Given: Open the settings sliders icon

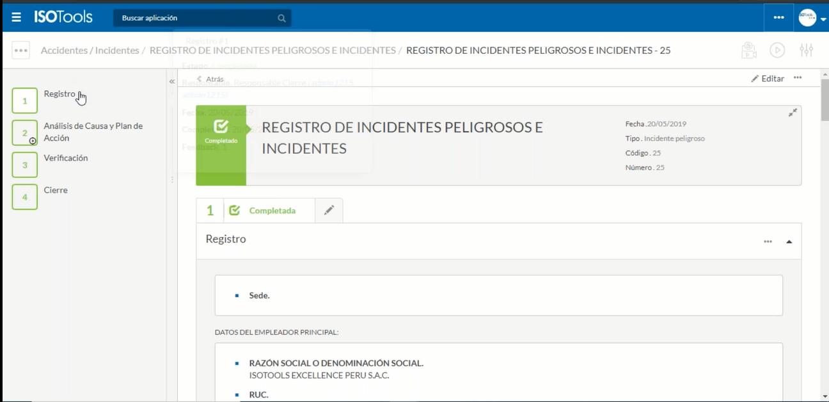Looking at the screenshot, I should tap(806, 51).
